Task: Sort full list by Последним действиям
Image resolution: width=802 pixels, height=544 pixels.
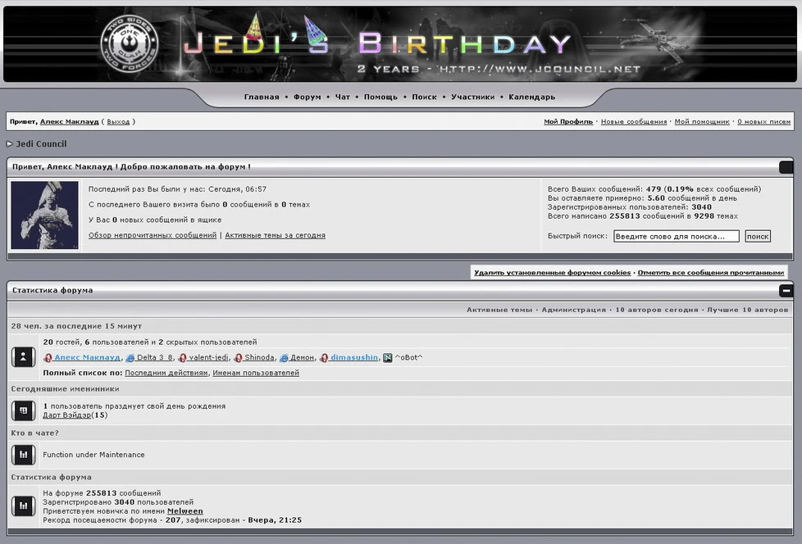Action: tap(166, 373)
